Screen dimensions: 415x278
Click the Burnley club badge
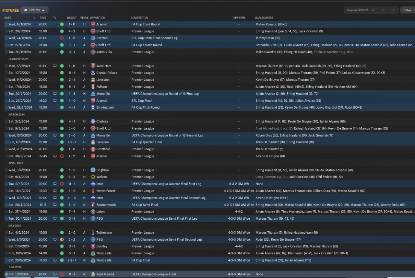[x=93, y=247]
